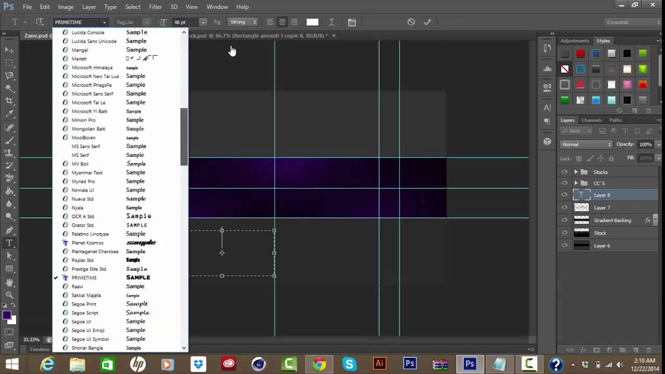Add a layer style via fx icon
This screenshot has height=374, width=665.
(x=583, y=350)
